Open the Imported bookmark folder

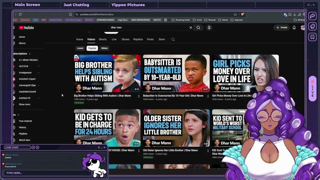[x=236, y=20]
